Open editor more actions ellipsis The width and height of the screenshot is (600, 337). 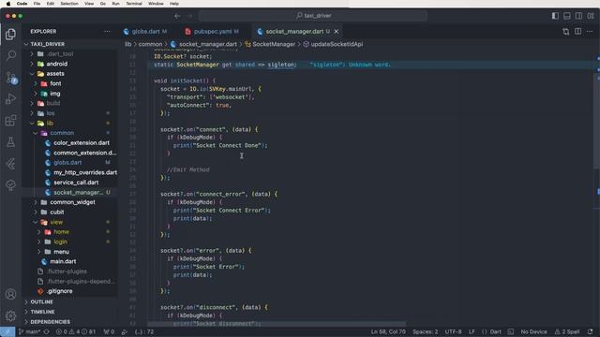coord(590,31)
